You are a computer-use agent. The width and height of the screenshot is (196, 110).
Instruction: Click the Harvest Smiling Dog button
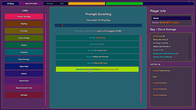point(97,38)
